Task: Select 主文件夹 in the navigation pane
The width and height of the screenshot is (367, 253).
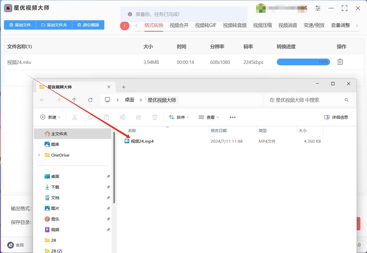Action: click(73, 134)
